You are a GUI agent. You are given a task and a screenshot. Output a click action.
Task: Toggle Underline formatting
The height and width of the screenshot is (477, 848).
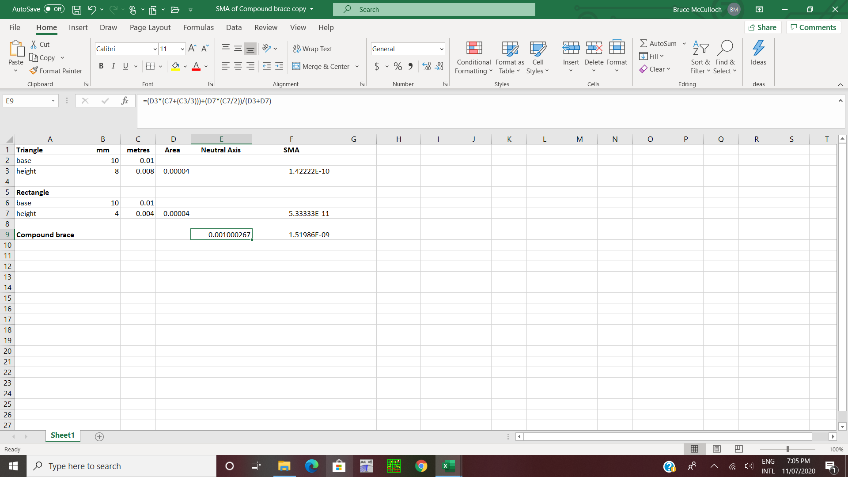coord(125,66)
